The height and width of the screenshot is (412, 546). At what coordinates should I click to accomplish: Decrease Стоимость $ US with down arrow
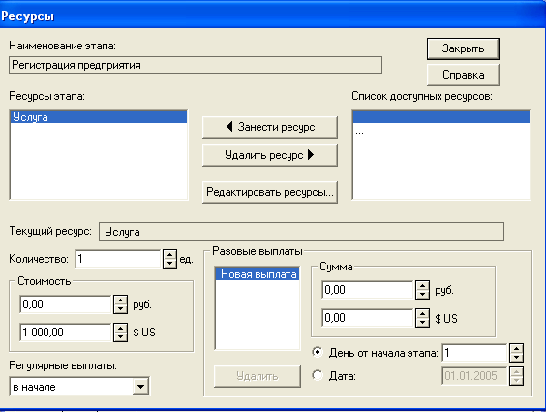click(x=120, y=337)
